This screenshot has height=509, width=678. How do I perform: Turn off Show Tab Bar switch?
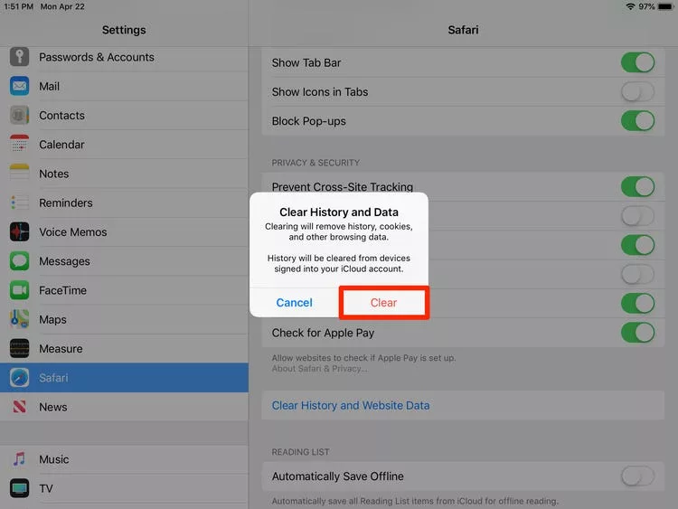pyautogui.click(x=638, y=62)
